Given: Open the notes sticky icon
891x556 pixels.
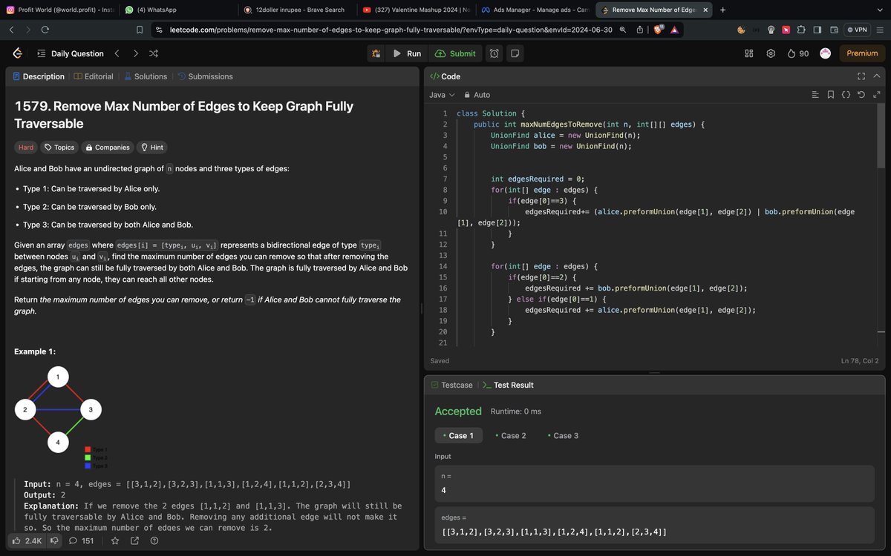Looking at the screenshot, I should point(515,53).
